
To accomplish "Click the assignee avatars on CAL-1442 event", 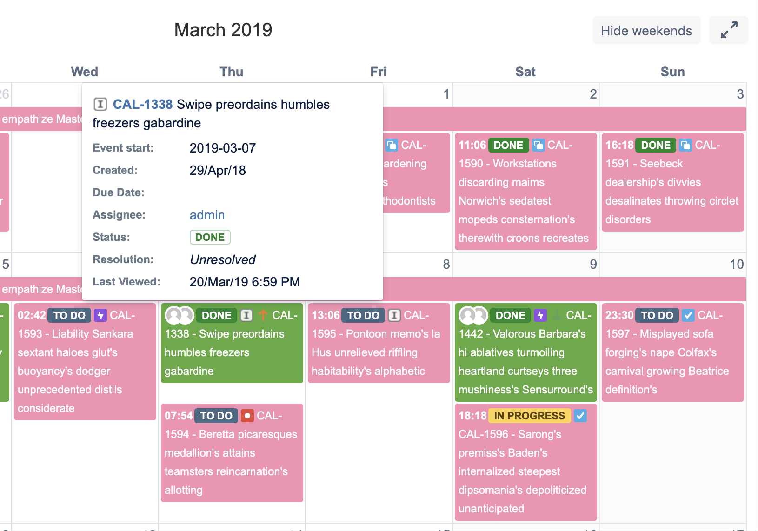I will click(x=473, y=315).
